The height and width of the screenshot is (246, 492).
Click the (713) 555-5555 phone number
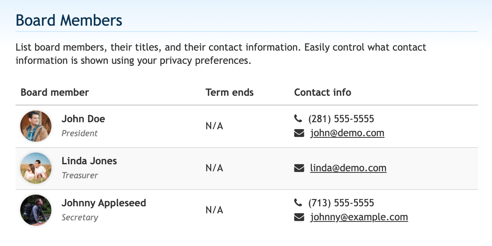click(341, 203)
